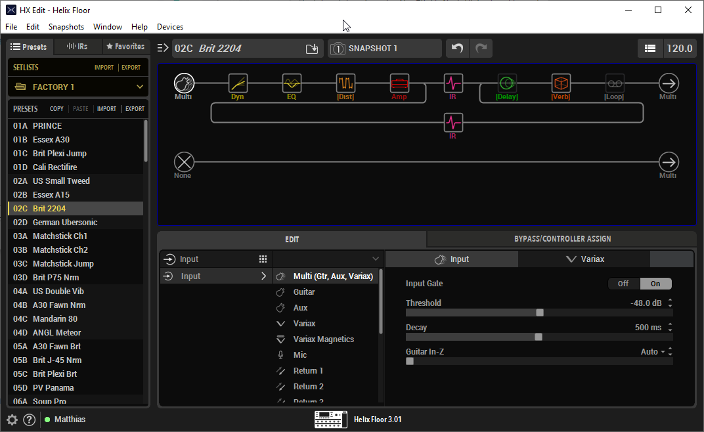The image size is (704, 432).
Task: Click the Threshold slider handle
Action: pos(540,313)
